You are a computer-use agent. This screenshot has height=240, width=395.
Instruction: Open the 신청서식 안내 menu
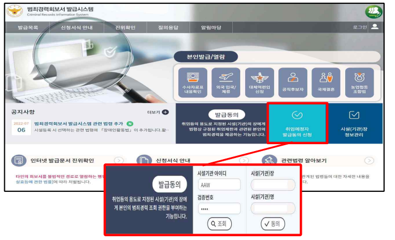click(77, 27)
